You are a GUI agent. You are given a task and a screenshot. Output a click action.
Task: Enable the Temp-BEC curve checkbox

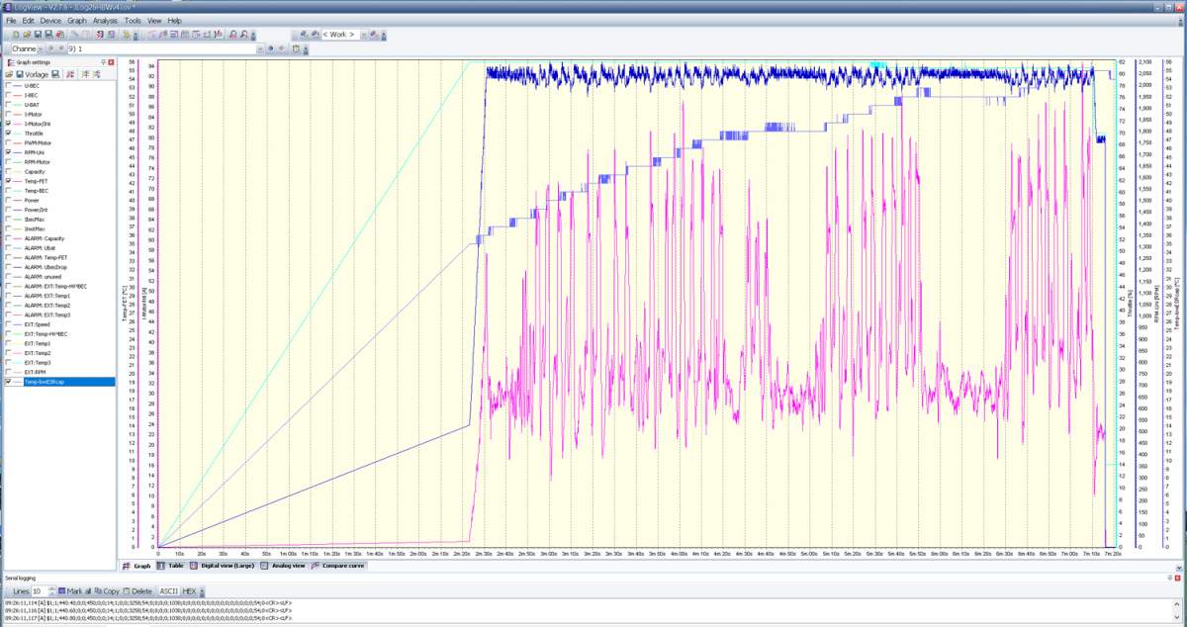(9, 190)
